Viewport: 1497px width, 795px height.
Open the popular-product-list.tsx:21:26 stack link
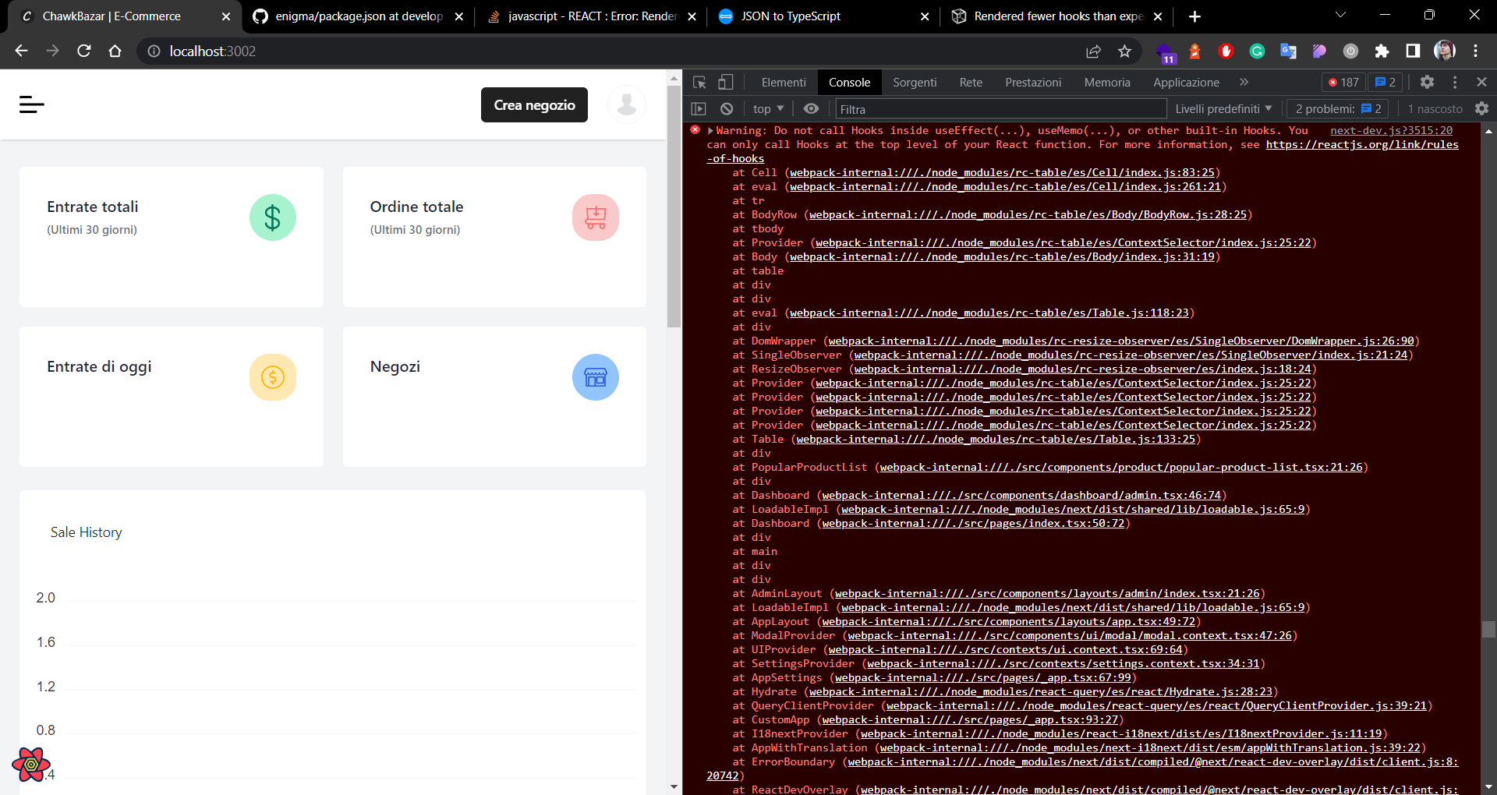[x=1121, y=467]
